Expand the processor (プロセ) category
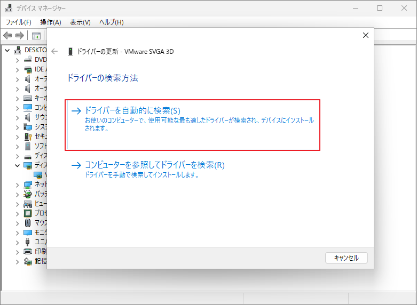This screenshot has height=305, width=417. click(x=17, y=214)
